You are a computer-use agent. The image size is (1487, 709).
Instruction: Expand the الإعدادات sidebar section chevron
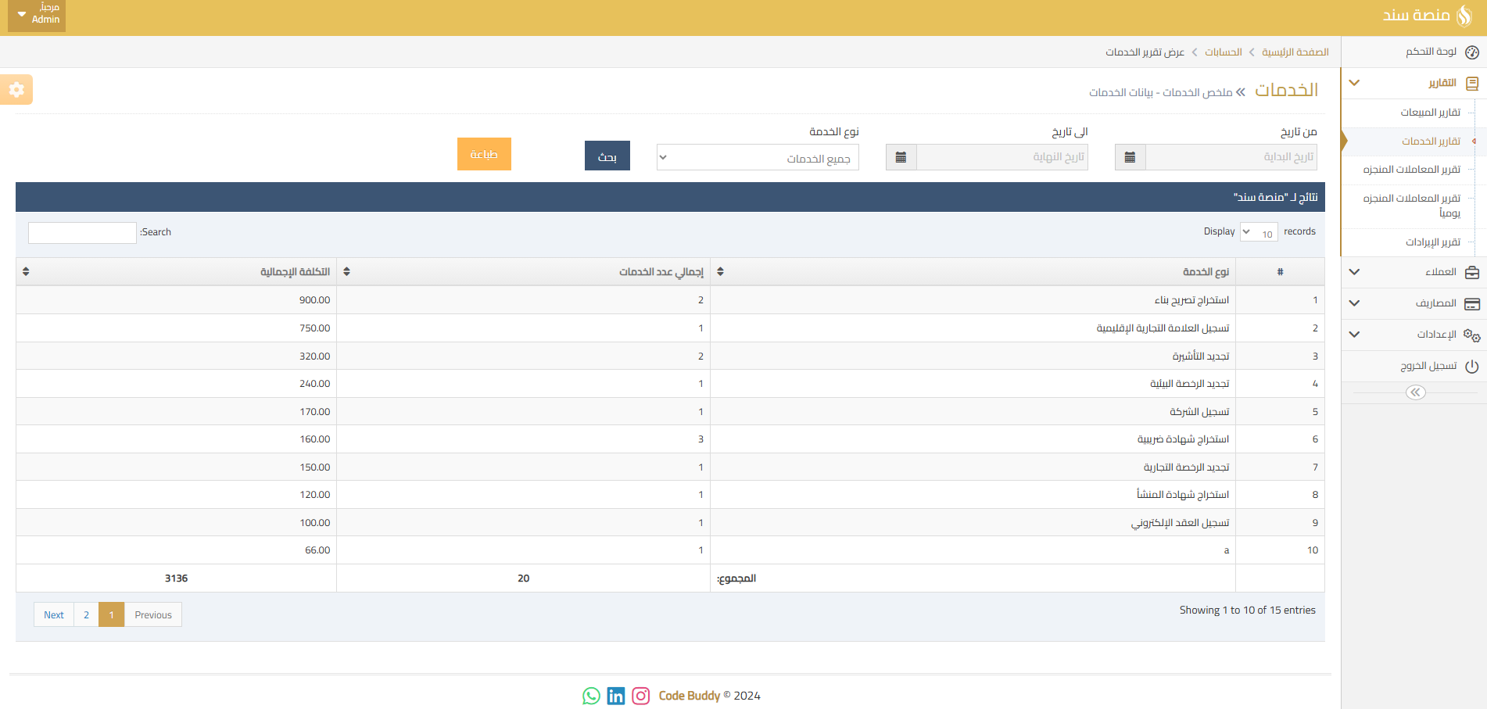click(1355, 335)
